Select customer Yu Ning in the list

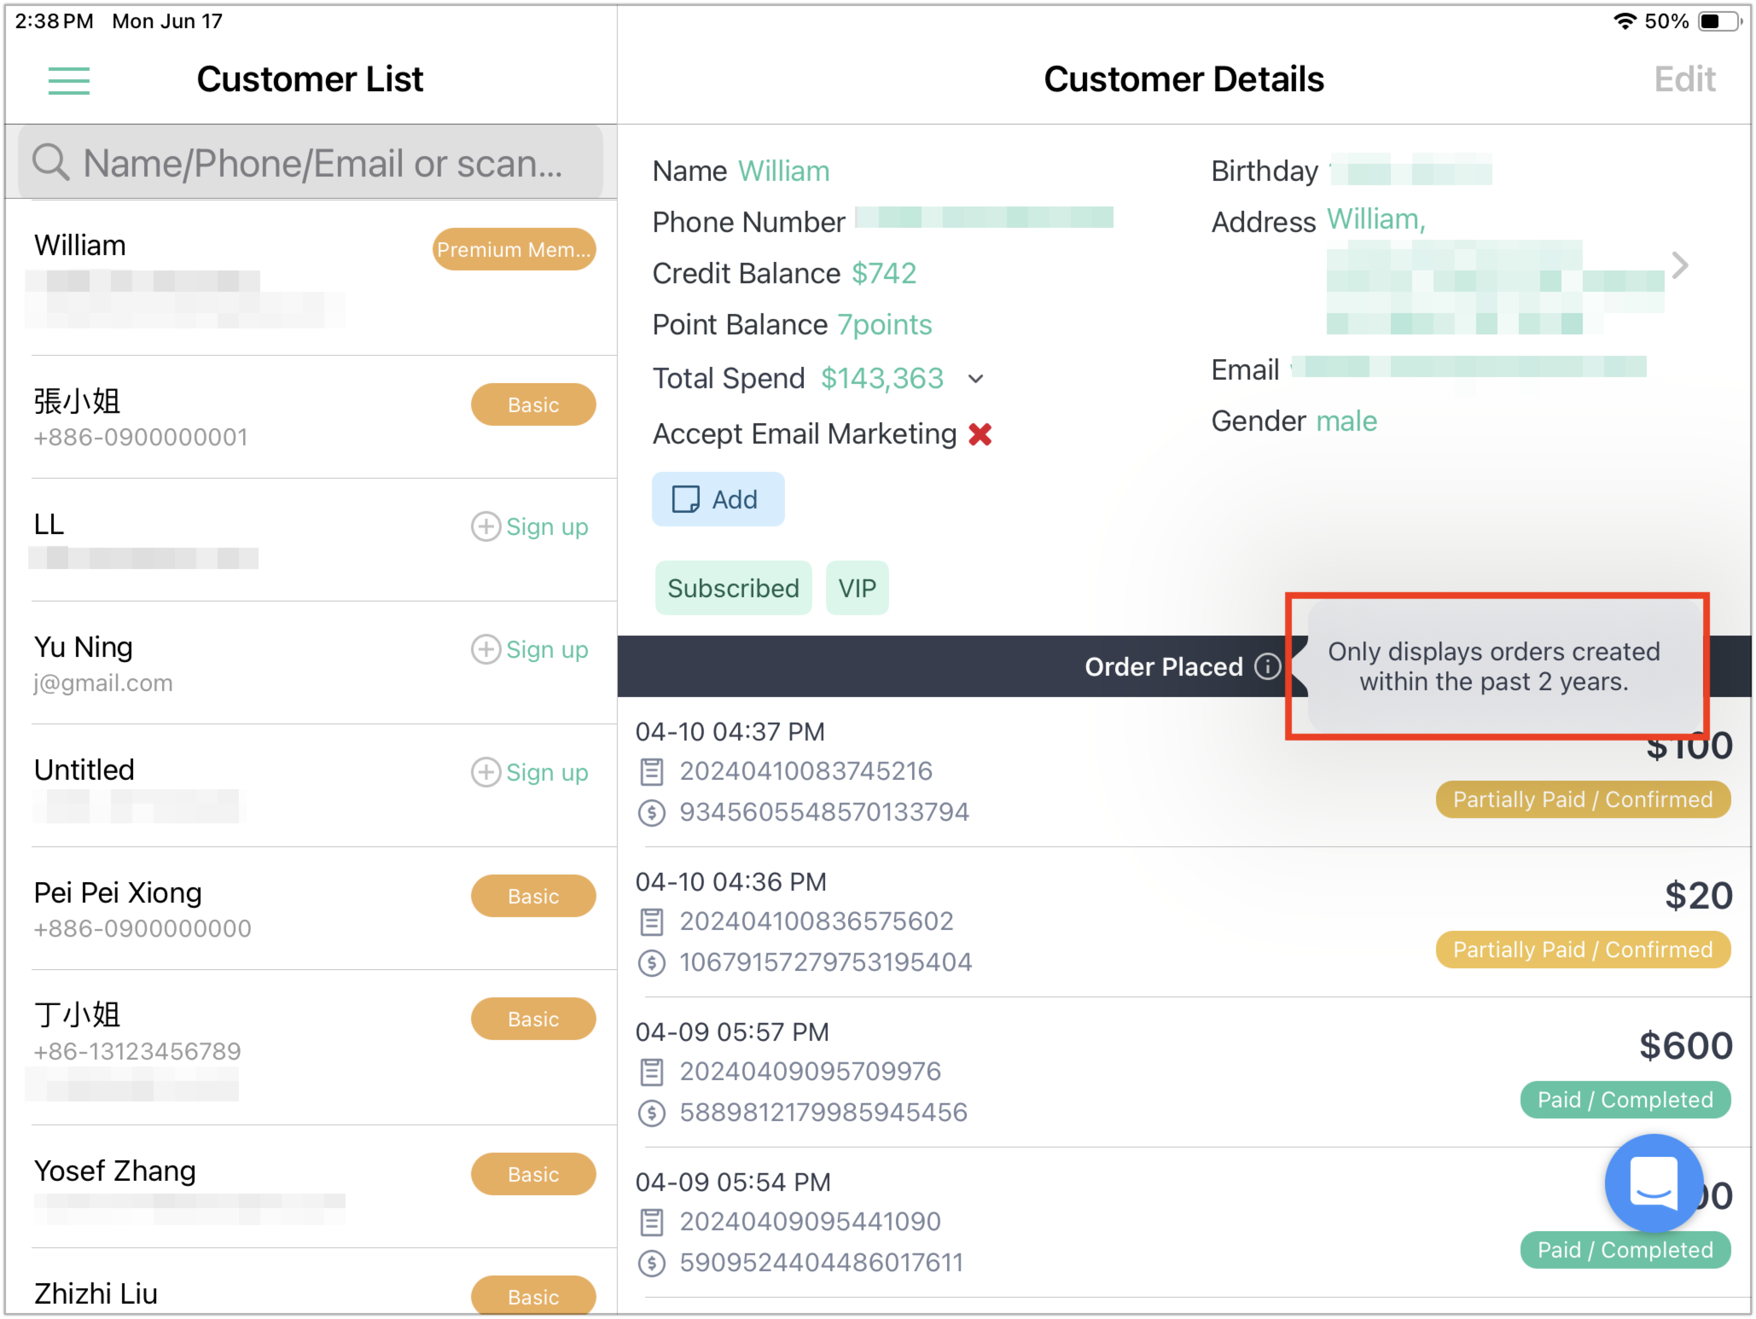pos(311,663)
